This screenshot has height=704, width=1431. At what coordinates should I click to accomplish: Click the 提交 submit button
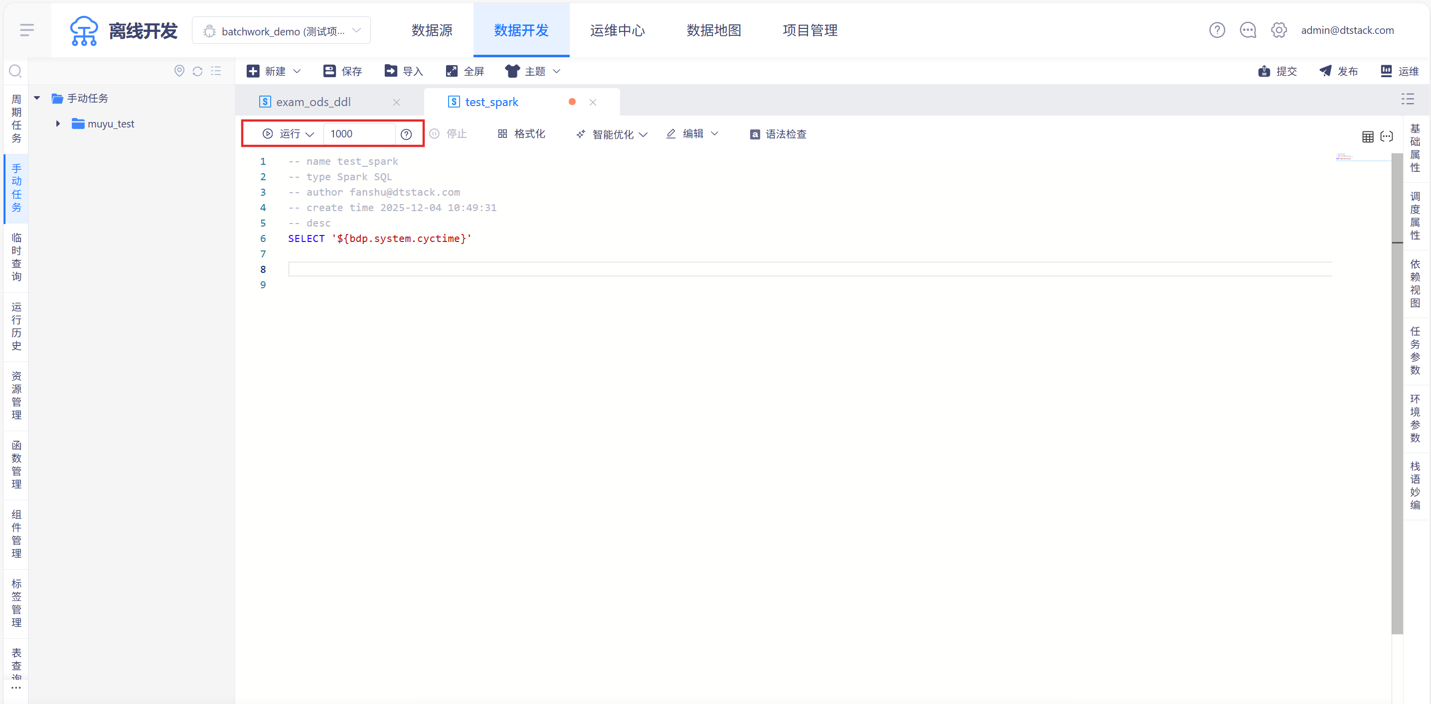tap(1277, 71)
